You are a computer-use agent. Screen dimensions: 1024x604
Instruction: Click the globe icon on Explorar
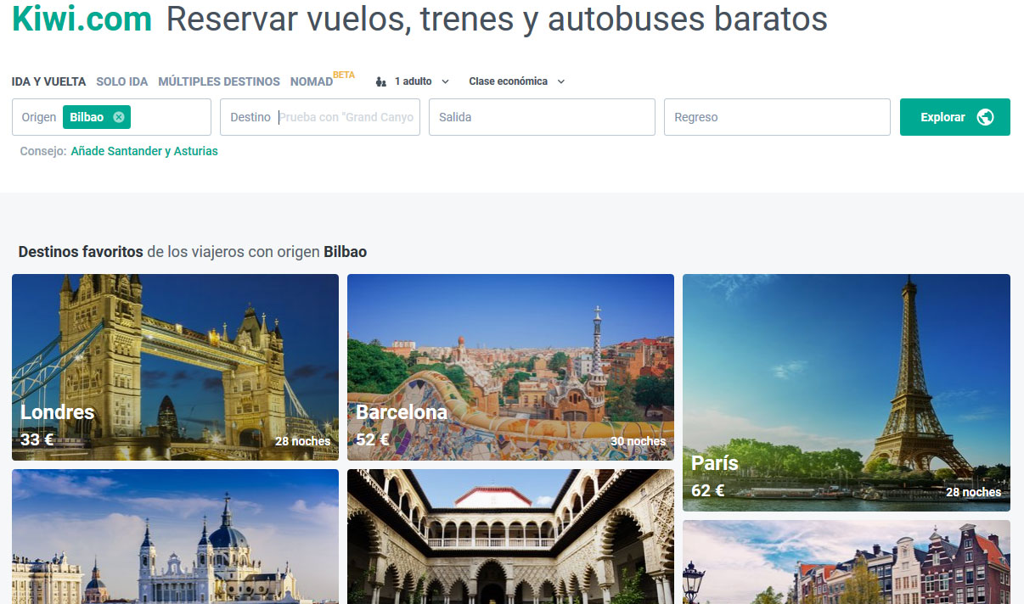coord(985,117)
